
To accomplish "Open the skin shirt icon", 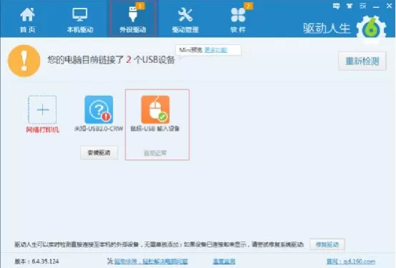I will pos(349,6).
